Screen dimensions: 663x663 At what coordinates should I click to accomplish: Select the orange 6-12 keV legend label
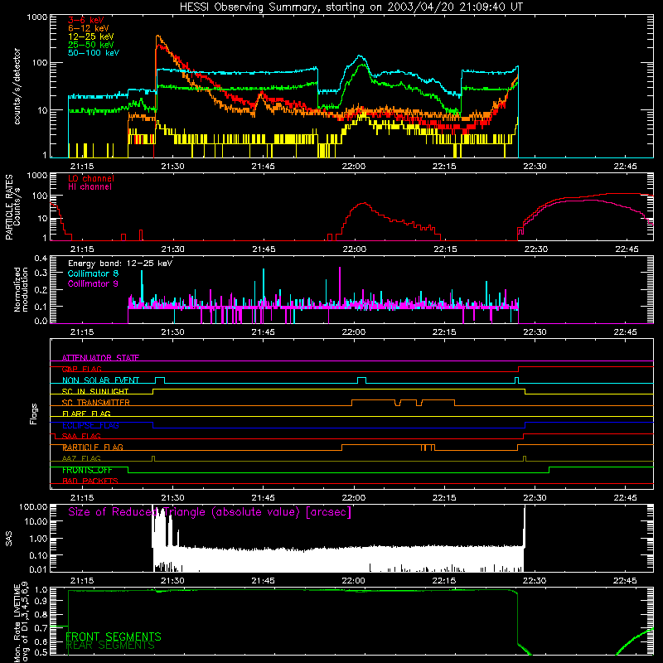(88, 28)
